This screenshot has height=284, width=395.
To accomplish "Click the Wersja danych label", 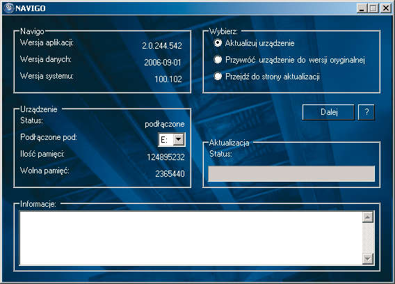I will (x=46, y=59).
